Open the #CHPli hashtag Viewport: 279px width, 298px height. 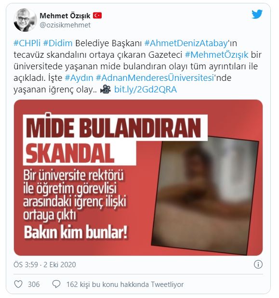[27, 43]
